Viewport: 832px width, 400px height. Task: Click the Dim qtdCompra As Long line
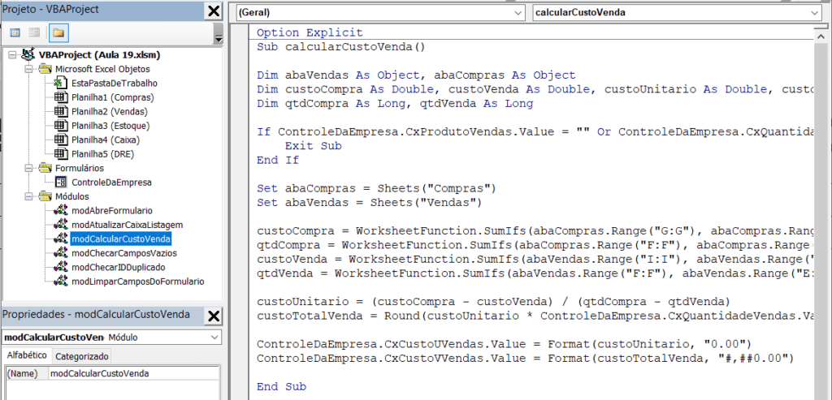point(395,104)
